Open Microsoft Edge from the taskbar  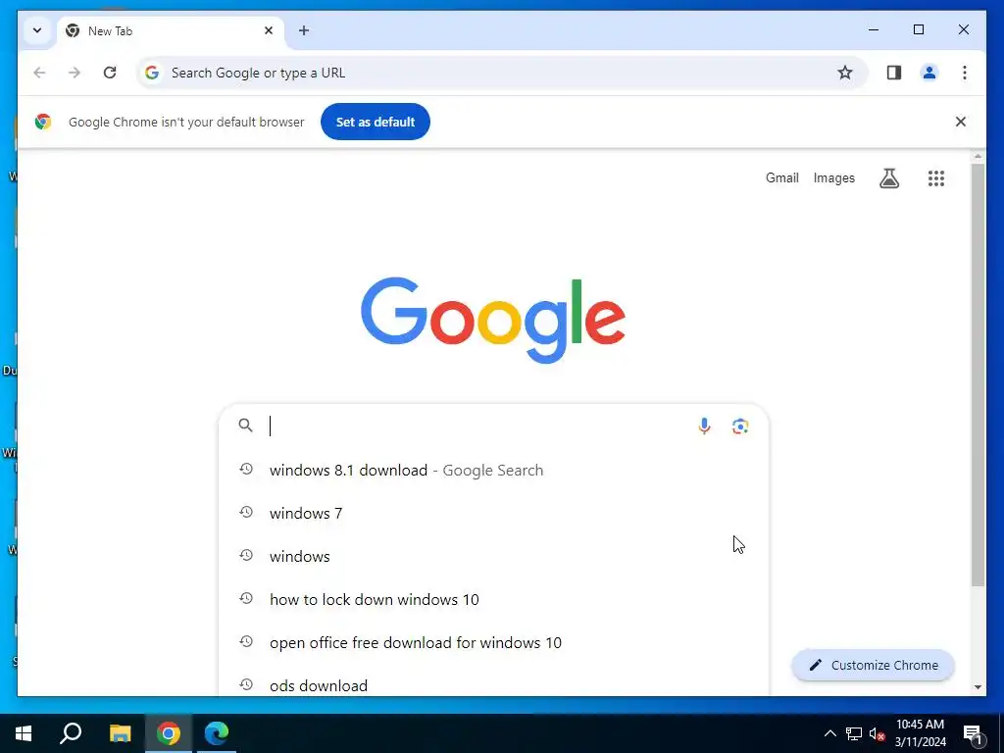217,733
